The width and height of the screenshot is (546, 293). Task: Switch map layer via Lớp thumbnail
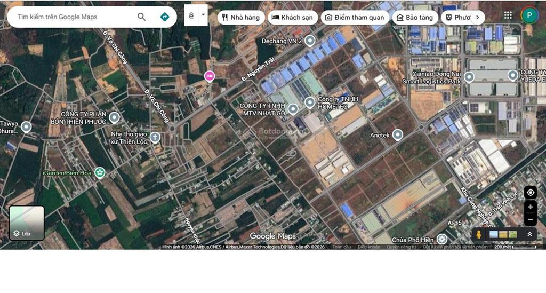coord(27,223)
